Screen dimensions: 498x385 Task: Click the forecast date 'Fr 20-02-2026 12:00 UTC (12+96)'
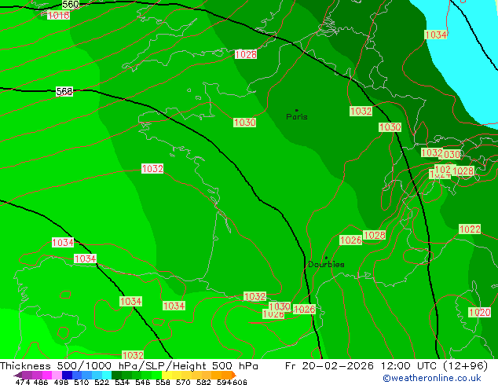point(386,366)
